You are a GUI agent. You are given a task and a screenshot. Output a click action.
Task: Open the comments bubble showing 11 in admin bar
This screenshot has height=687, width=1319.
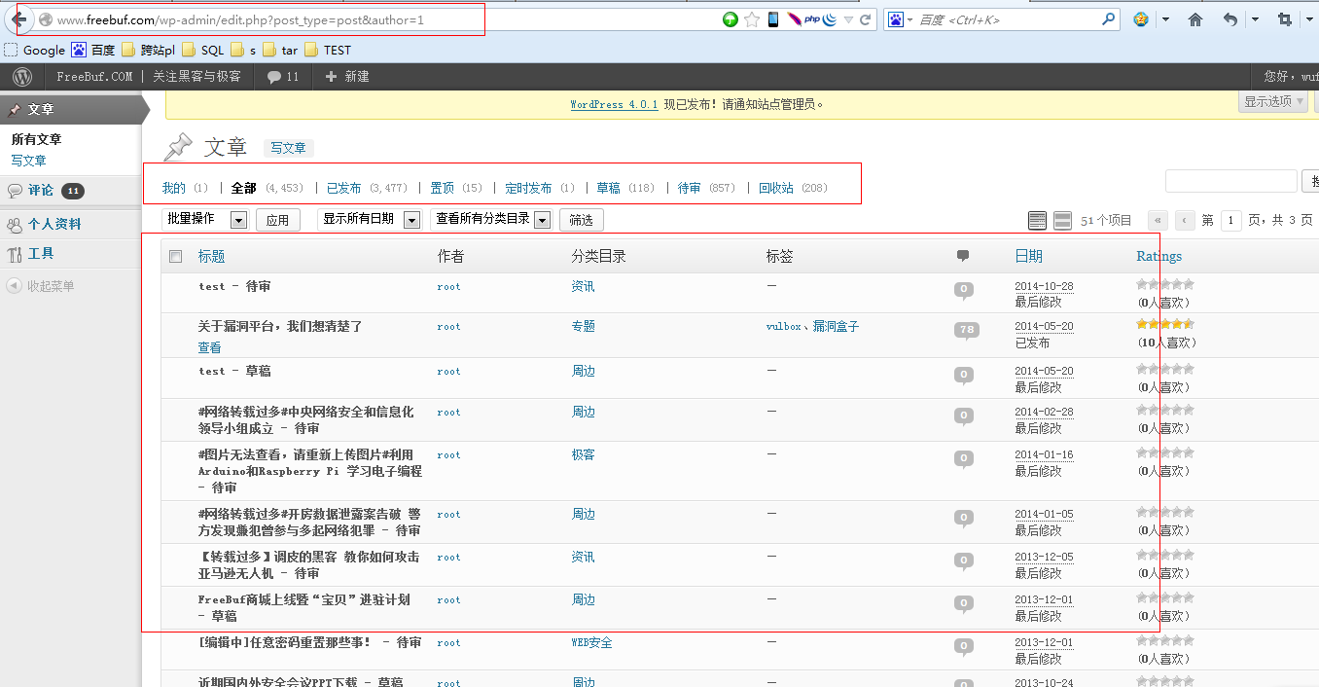[x=282, y=76]
